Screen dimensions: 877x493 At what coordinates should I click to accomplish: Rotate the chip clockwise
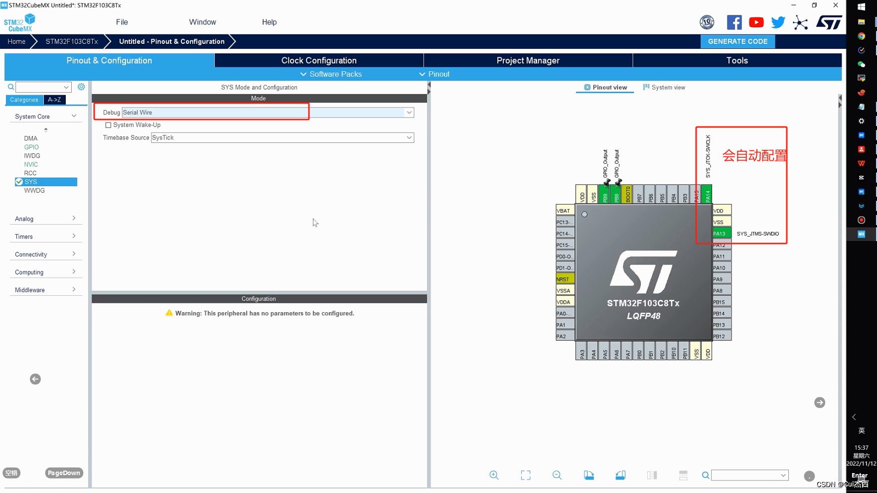tap(589, 475)
